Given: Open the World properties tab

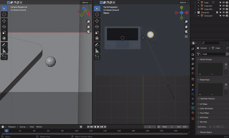Looking at the screenshot, I should pos(193,73).
